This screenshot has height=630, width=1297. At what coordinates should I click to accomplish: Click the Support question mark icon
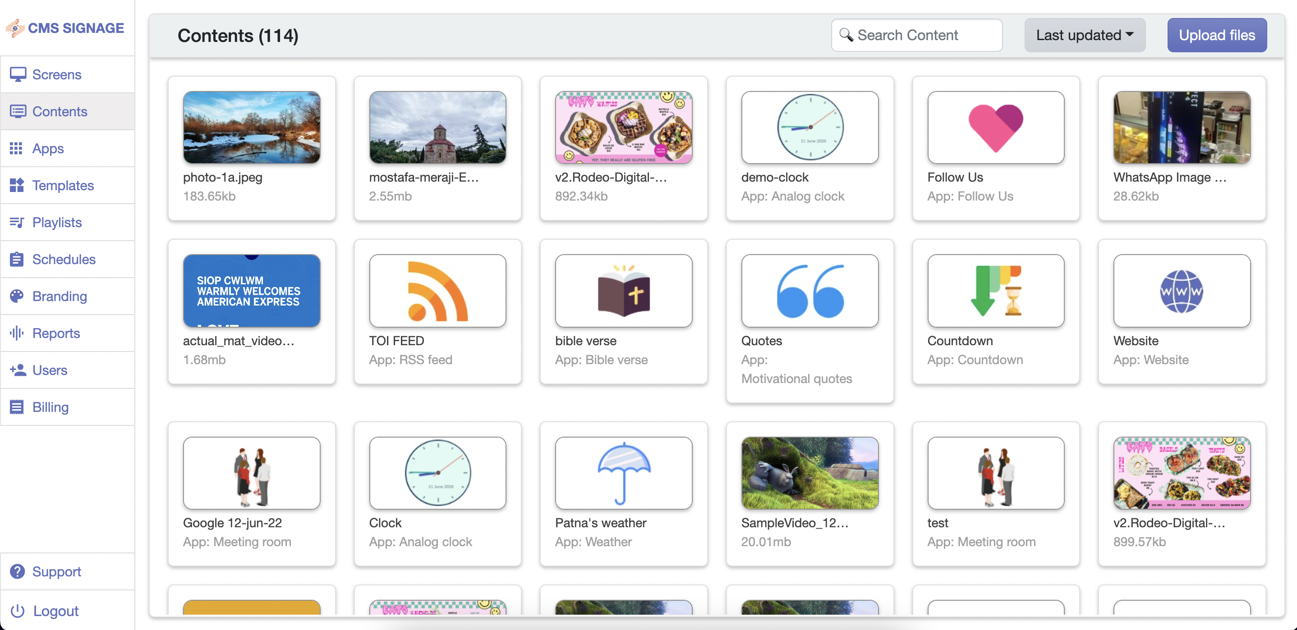pos(18,571)
